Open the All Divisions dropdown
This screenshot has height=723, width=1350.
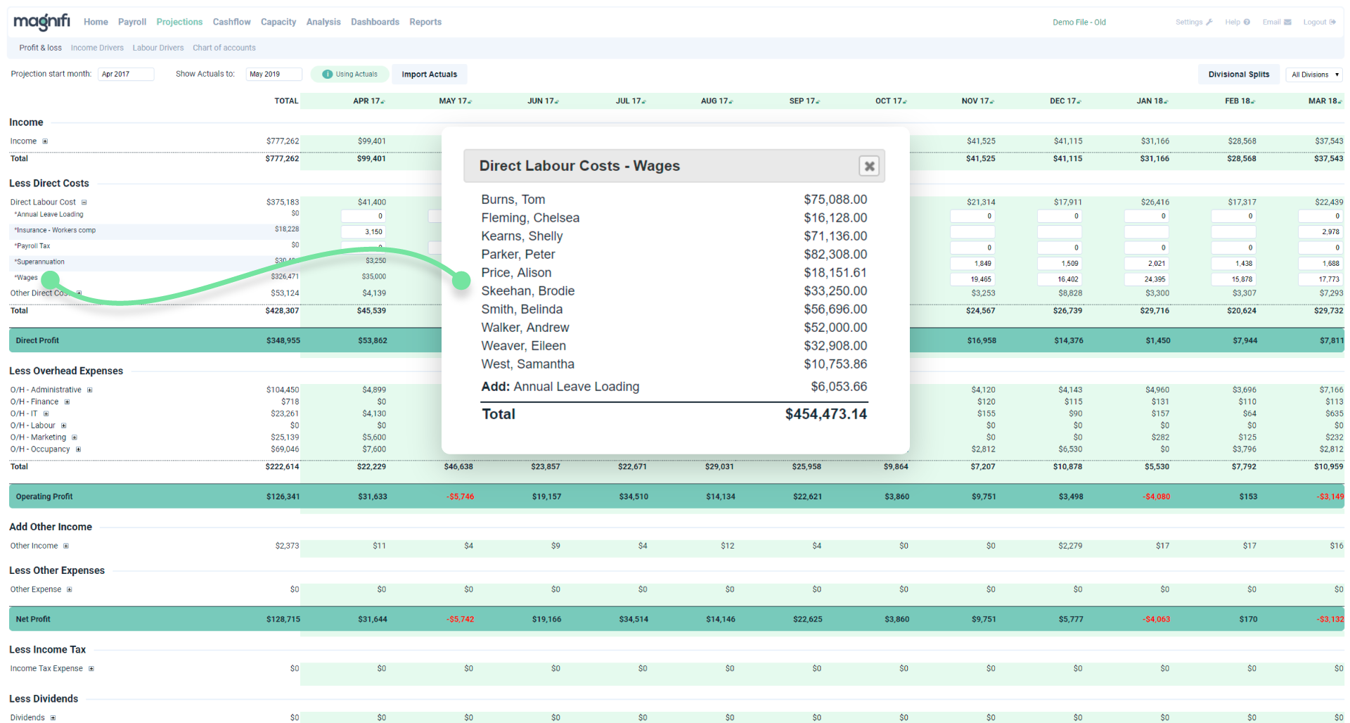[1313, 74]
